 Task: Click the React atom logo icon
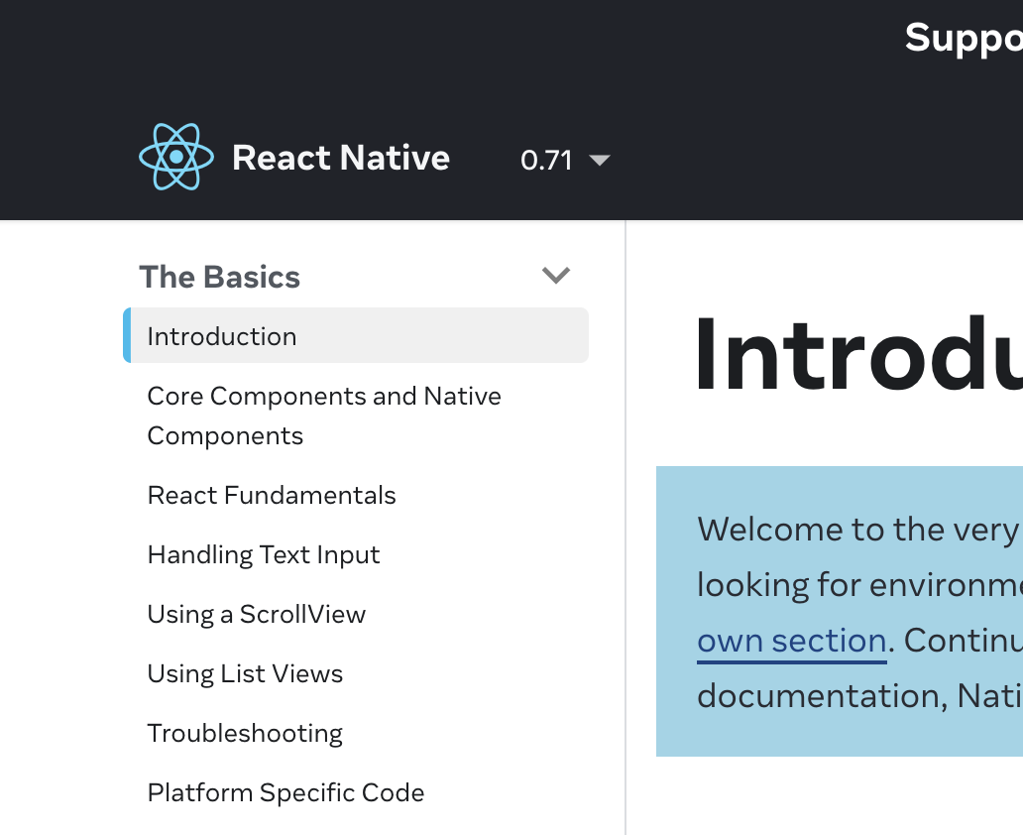(176, 157)
